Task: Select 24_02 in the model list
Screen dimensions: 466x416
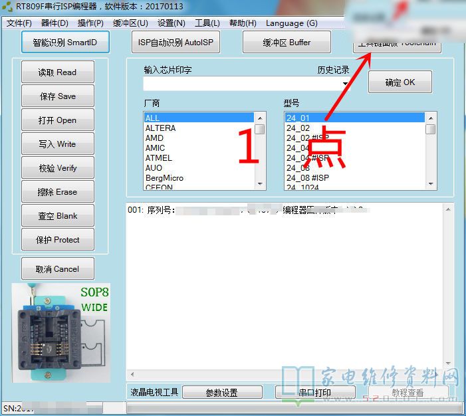Action: tap(298, 128)
